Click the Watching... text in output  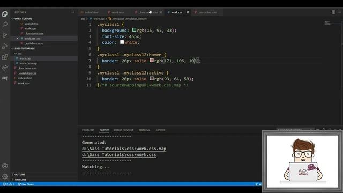point(95,167)
